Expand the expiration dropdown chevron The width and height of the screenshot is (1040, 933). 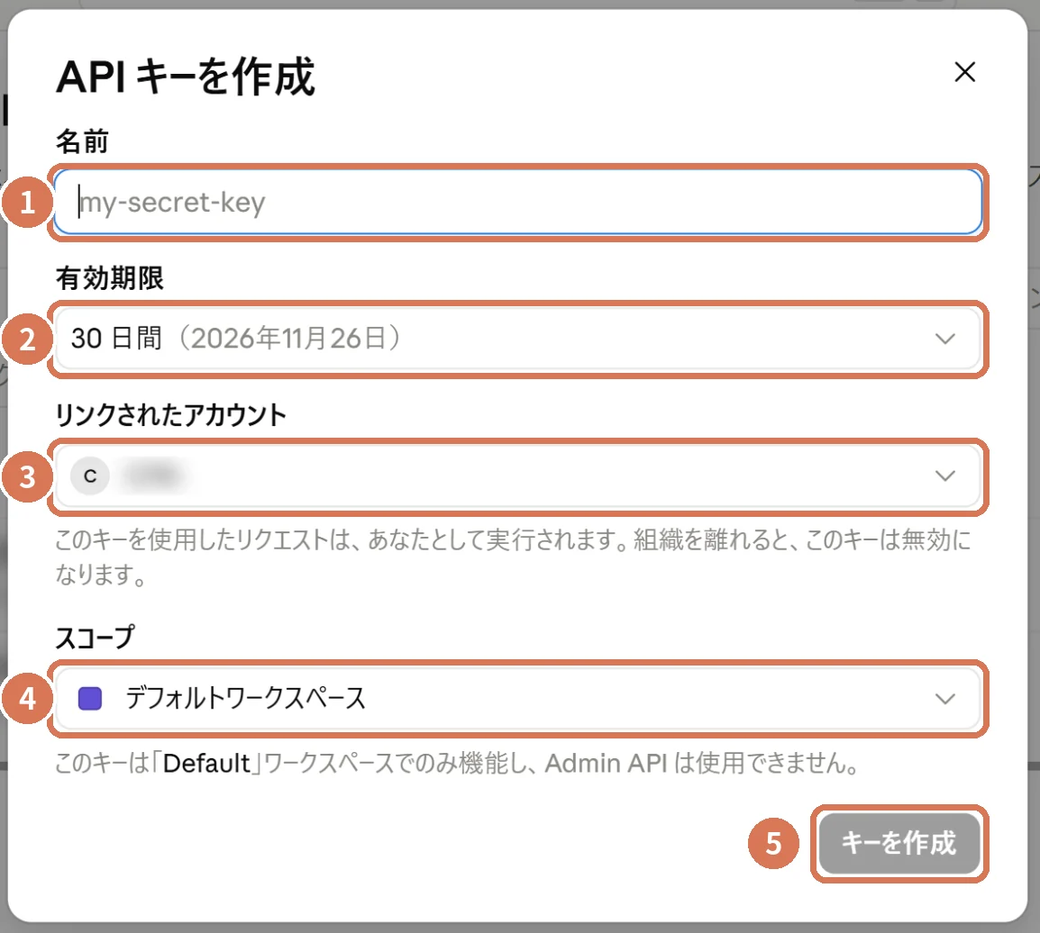coord(944,339)
